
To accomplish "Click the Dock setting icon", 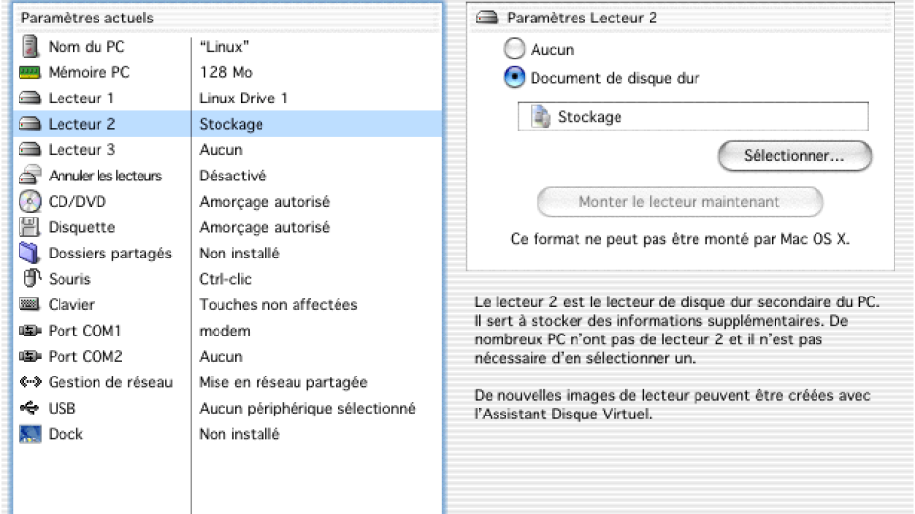I will 30,433.
